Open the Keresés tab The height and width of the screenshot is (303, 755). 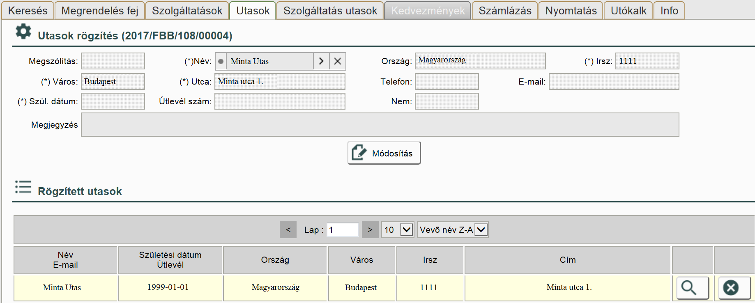[x=28, y=11]
